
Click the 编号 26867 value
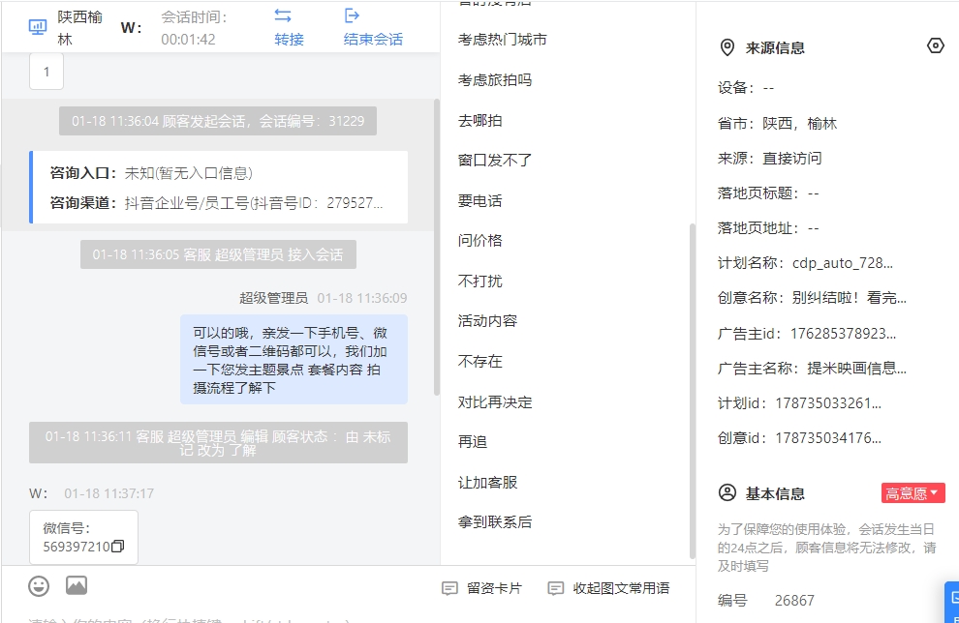coord(794,601)
